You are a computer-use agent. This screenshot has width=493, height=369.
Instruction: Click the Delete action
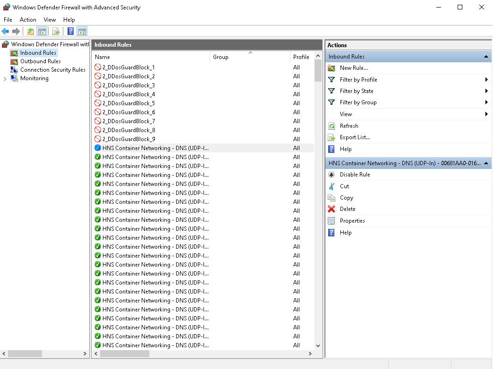(348, 209)
